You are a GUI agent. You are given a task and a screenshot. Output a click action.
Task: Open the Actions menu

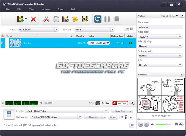point(46,9)
